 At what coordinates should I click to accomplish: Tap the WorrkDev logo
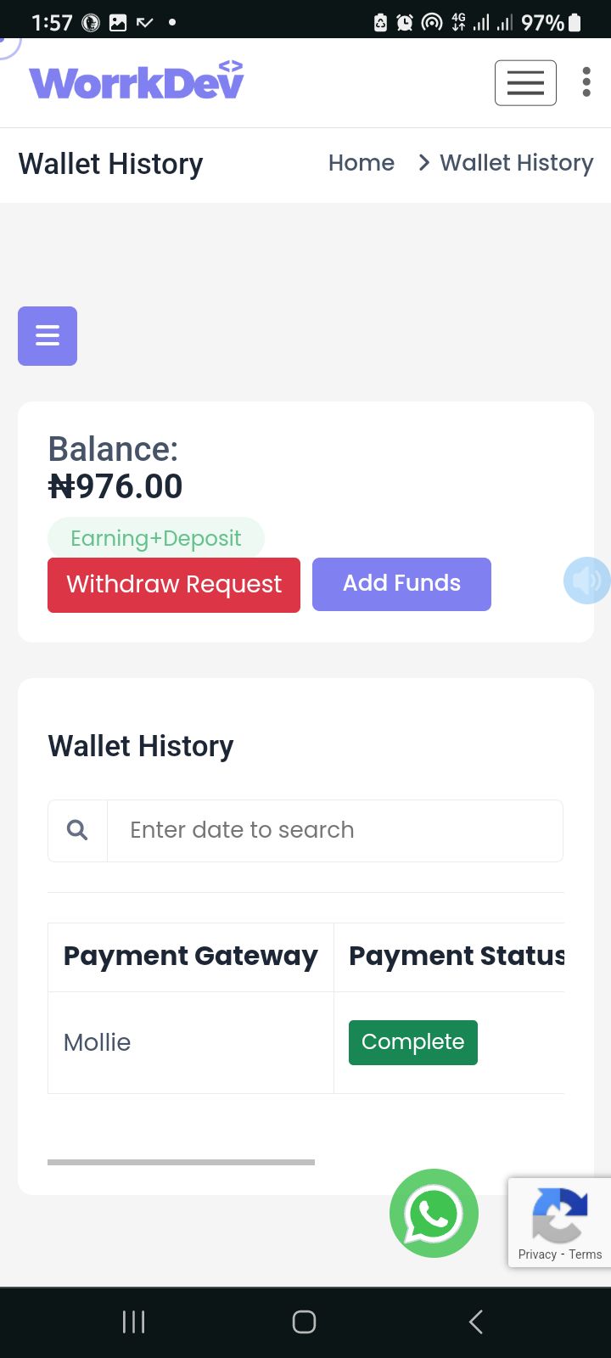pyautogui.click(x=137, y=81)
